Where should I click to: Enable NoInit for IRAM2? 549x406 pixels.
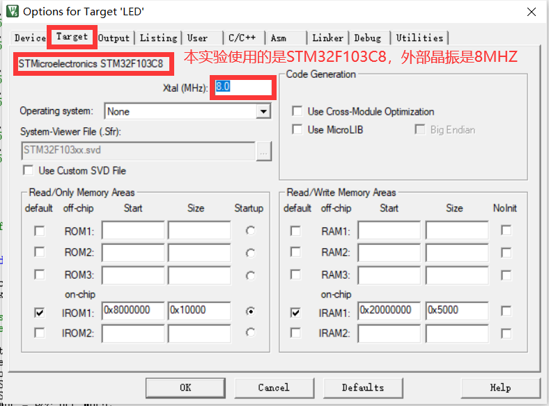(506, 333)
